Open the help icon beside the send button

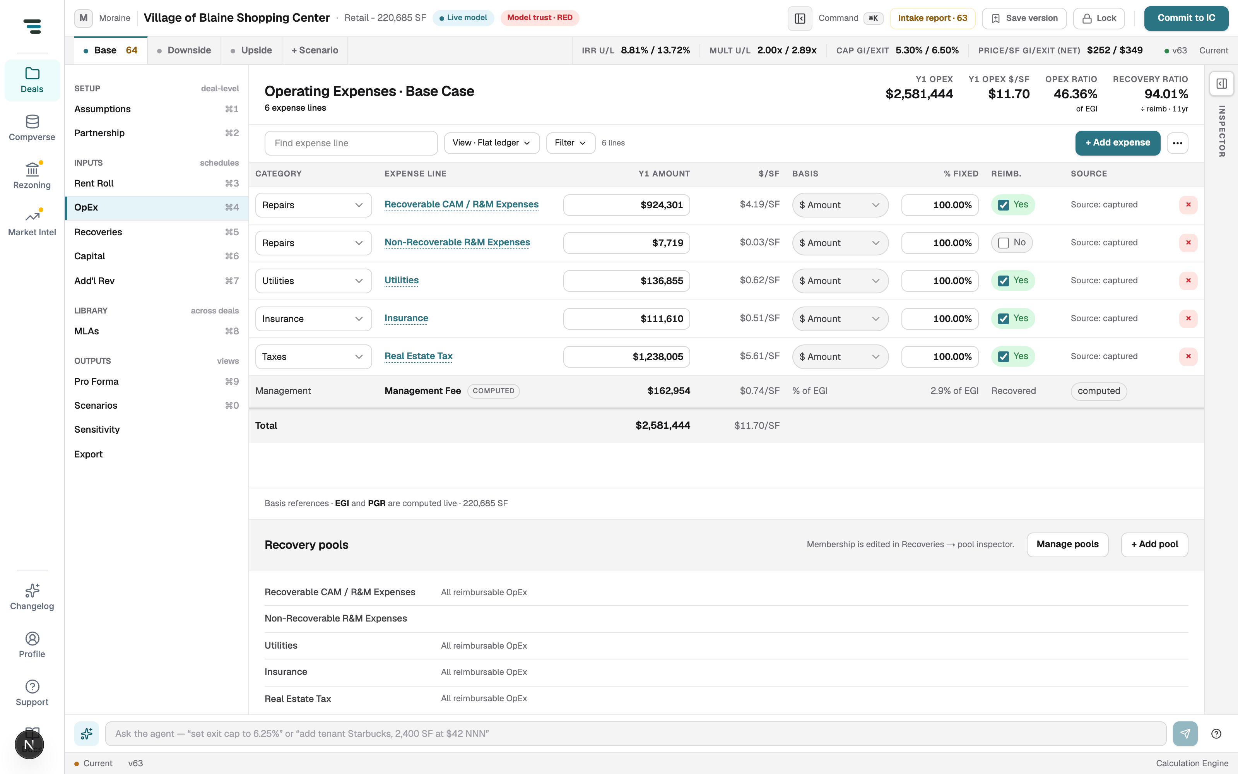[x=1216, y=734]
